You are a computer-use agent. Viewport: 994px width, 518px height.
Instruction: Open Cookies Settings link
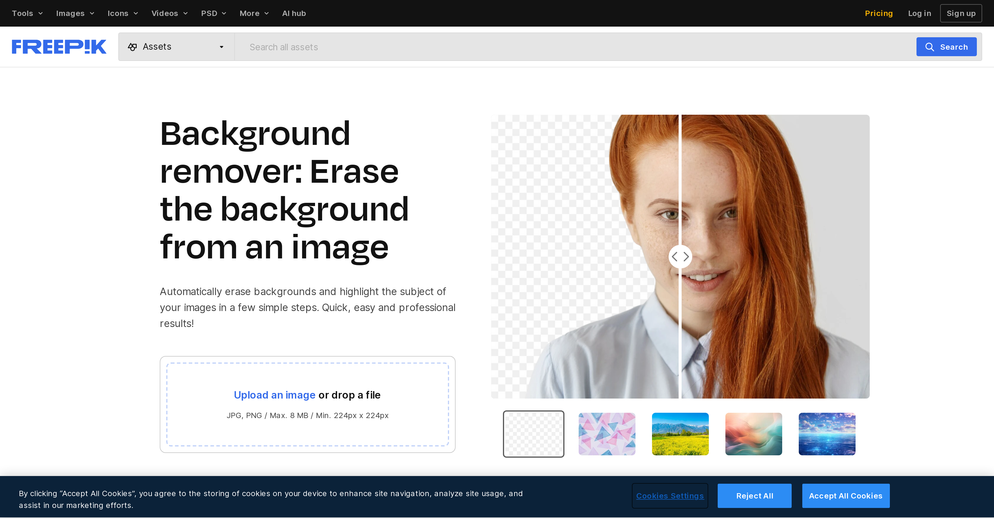click(669, 496)
